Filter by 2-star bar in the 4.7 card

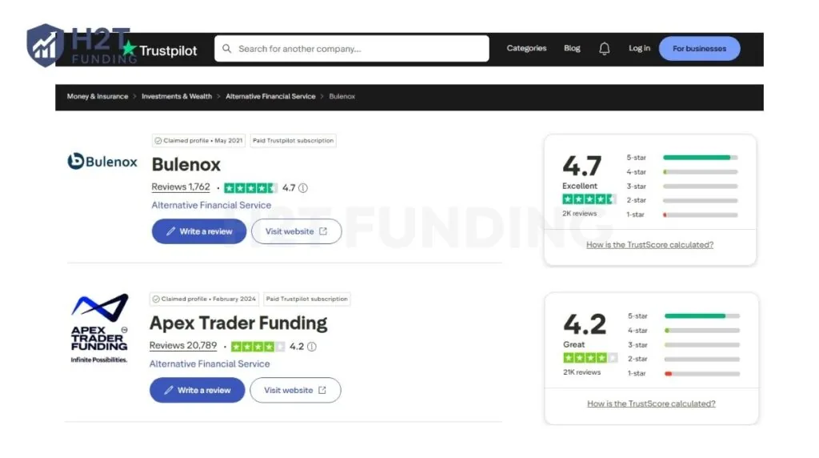click(x=701, y=200)
